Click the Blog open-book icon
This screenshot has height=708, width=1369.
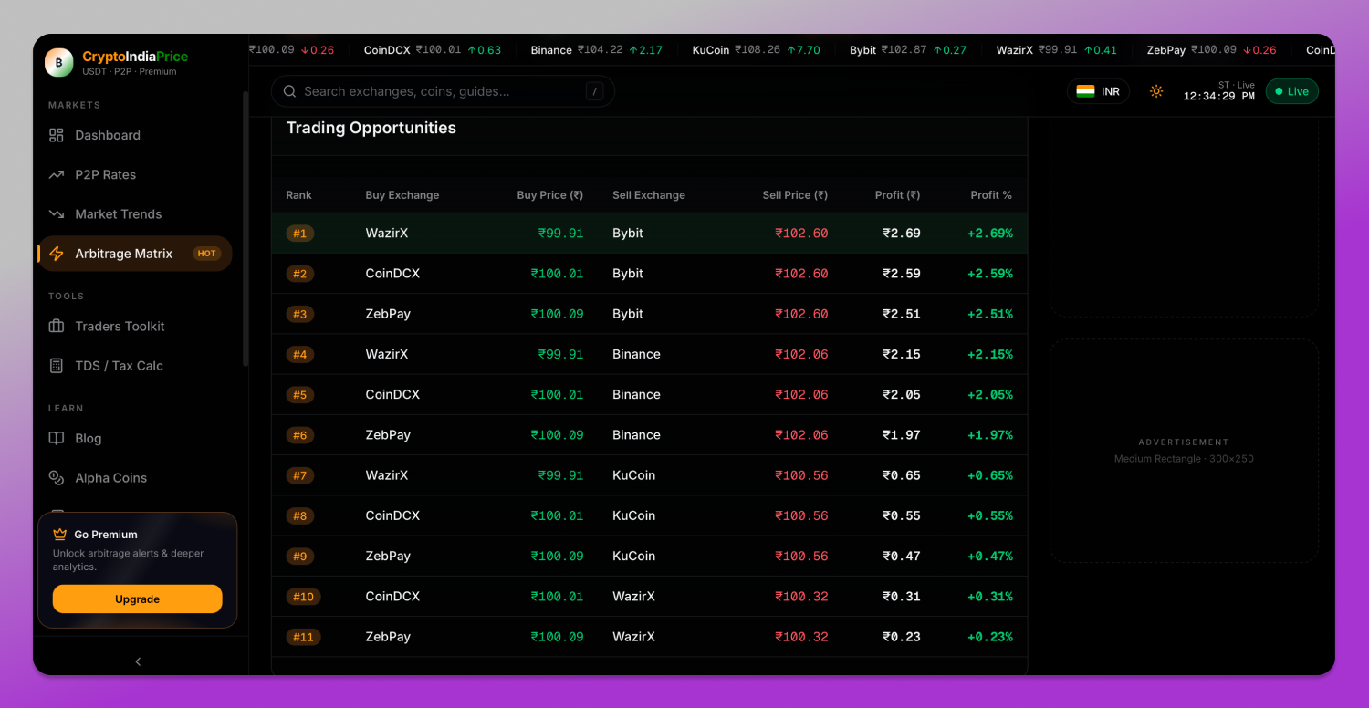click(x=57, y=438)
